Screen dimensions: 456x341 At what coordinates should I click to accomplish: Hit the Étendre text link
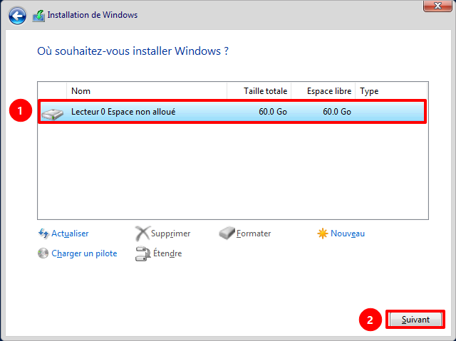coord(167,253)
